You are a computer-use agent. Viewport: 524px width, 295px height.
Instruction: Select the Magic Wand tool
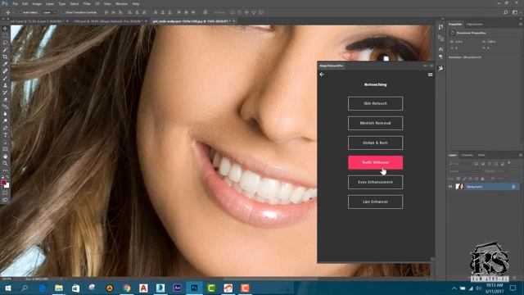(5, 50)
